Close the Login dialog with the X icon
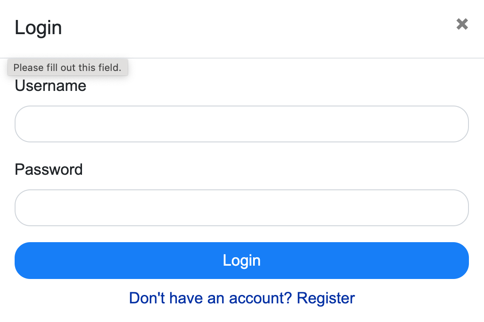The image size is (484, 322). pyautogui.click(x=462, y=24)
